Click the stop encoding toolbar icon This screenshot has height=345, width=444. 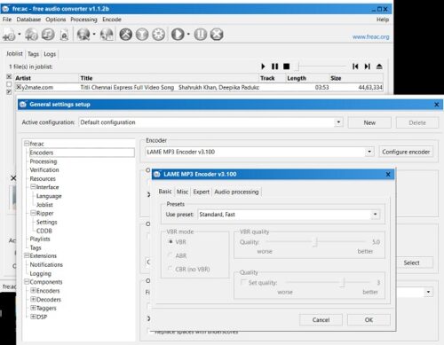[217, 35]
